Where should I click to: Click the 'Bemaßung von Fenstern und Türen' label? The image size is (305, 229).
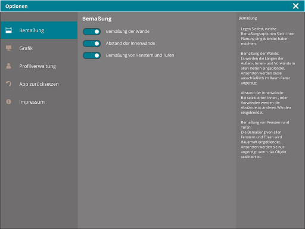140,55
